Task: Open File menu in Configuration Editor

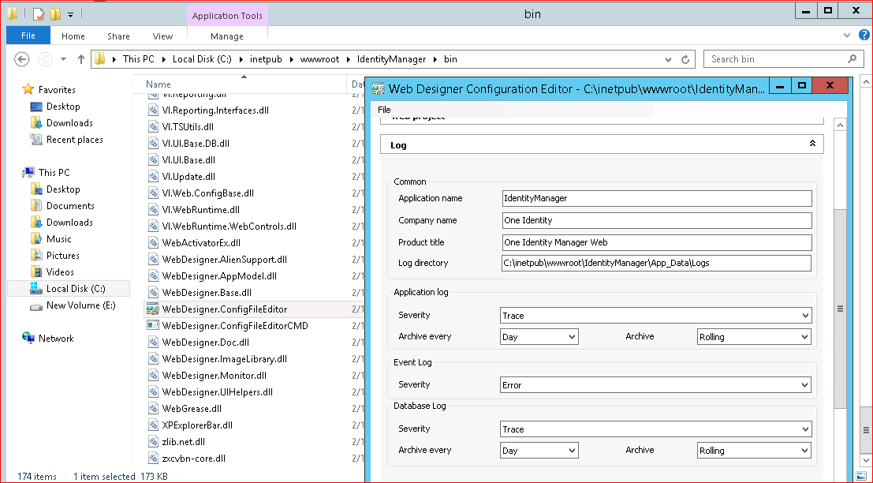Action: 384,110
